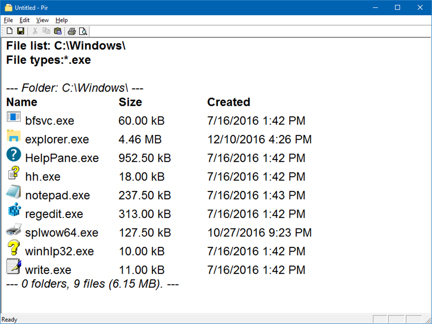
Task: Click the 'bfsvc.exe' file name
Action: [x=50, y=121]
